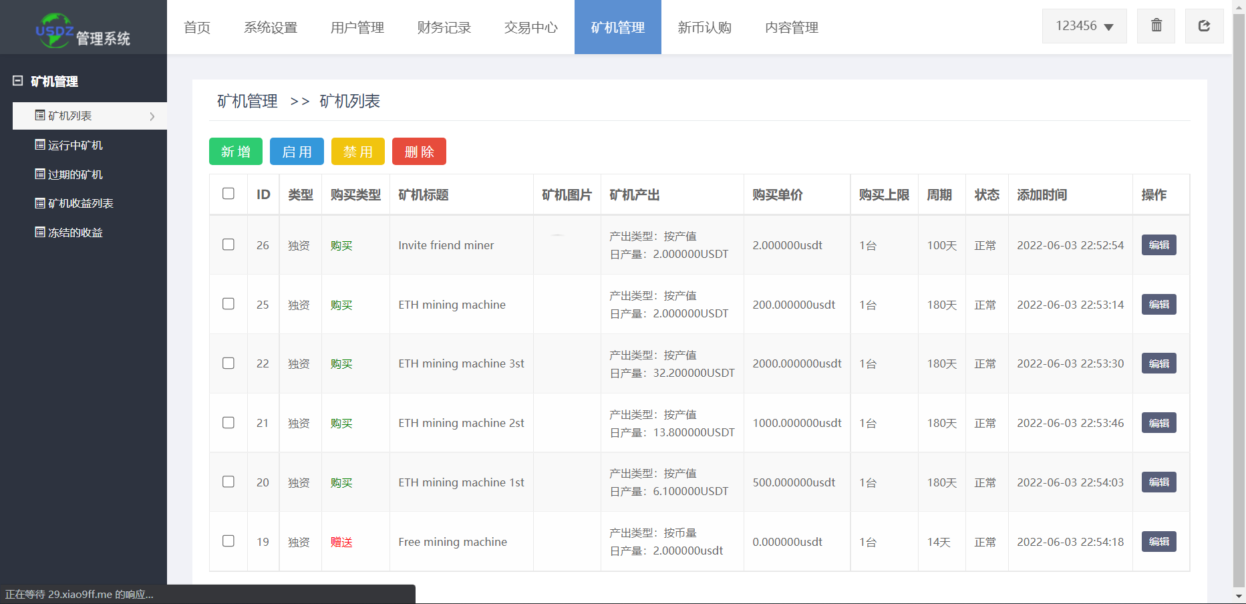Click the '2022-06-03 22:53:46' time cell
Screen dimensions: 1246x604
tap(1070, 423)
